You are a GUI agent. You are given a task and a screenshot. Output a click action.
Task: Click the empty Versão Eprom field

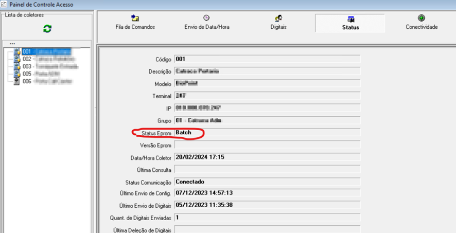(x=267, y=145)
